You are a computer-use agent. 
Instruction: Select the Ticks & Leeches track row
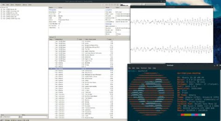coord(81,108)
